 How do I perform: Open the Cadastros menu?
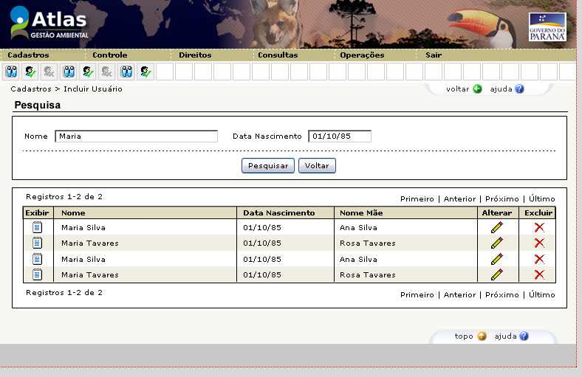click(x=28, y=55)
